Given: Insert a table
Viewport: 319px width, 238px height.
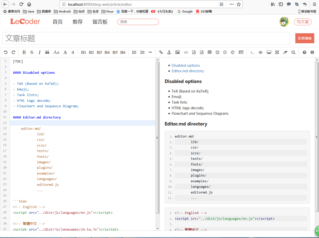Looking at the screenshot, I should click(x=210, y=52).
